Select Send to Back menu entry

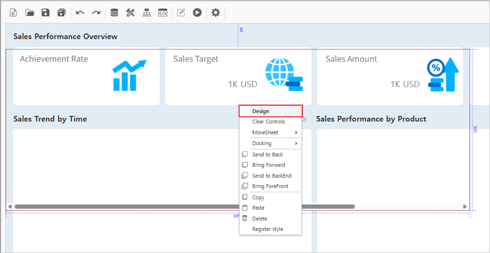coord(267,155)
